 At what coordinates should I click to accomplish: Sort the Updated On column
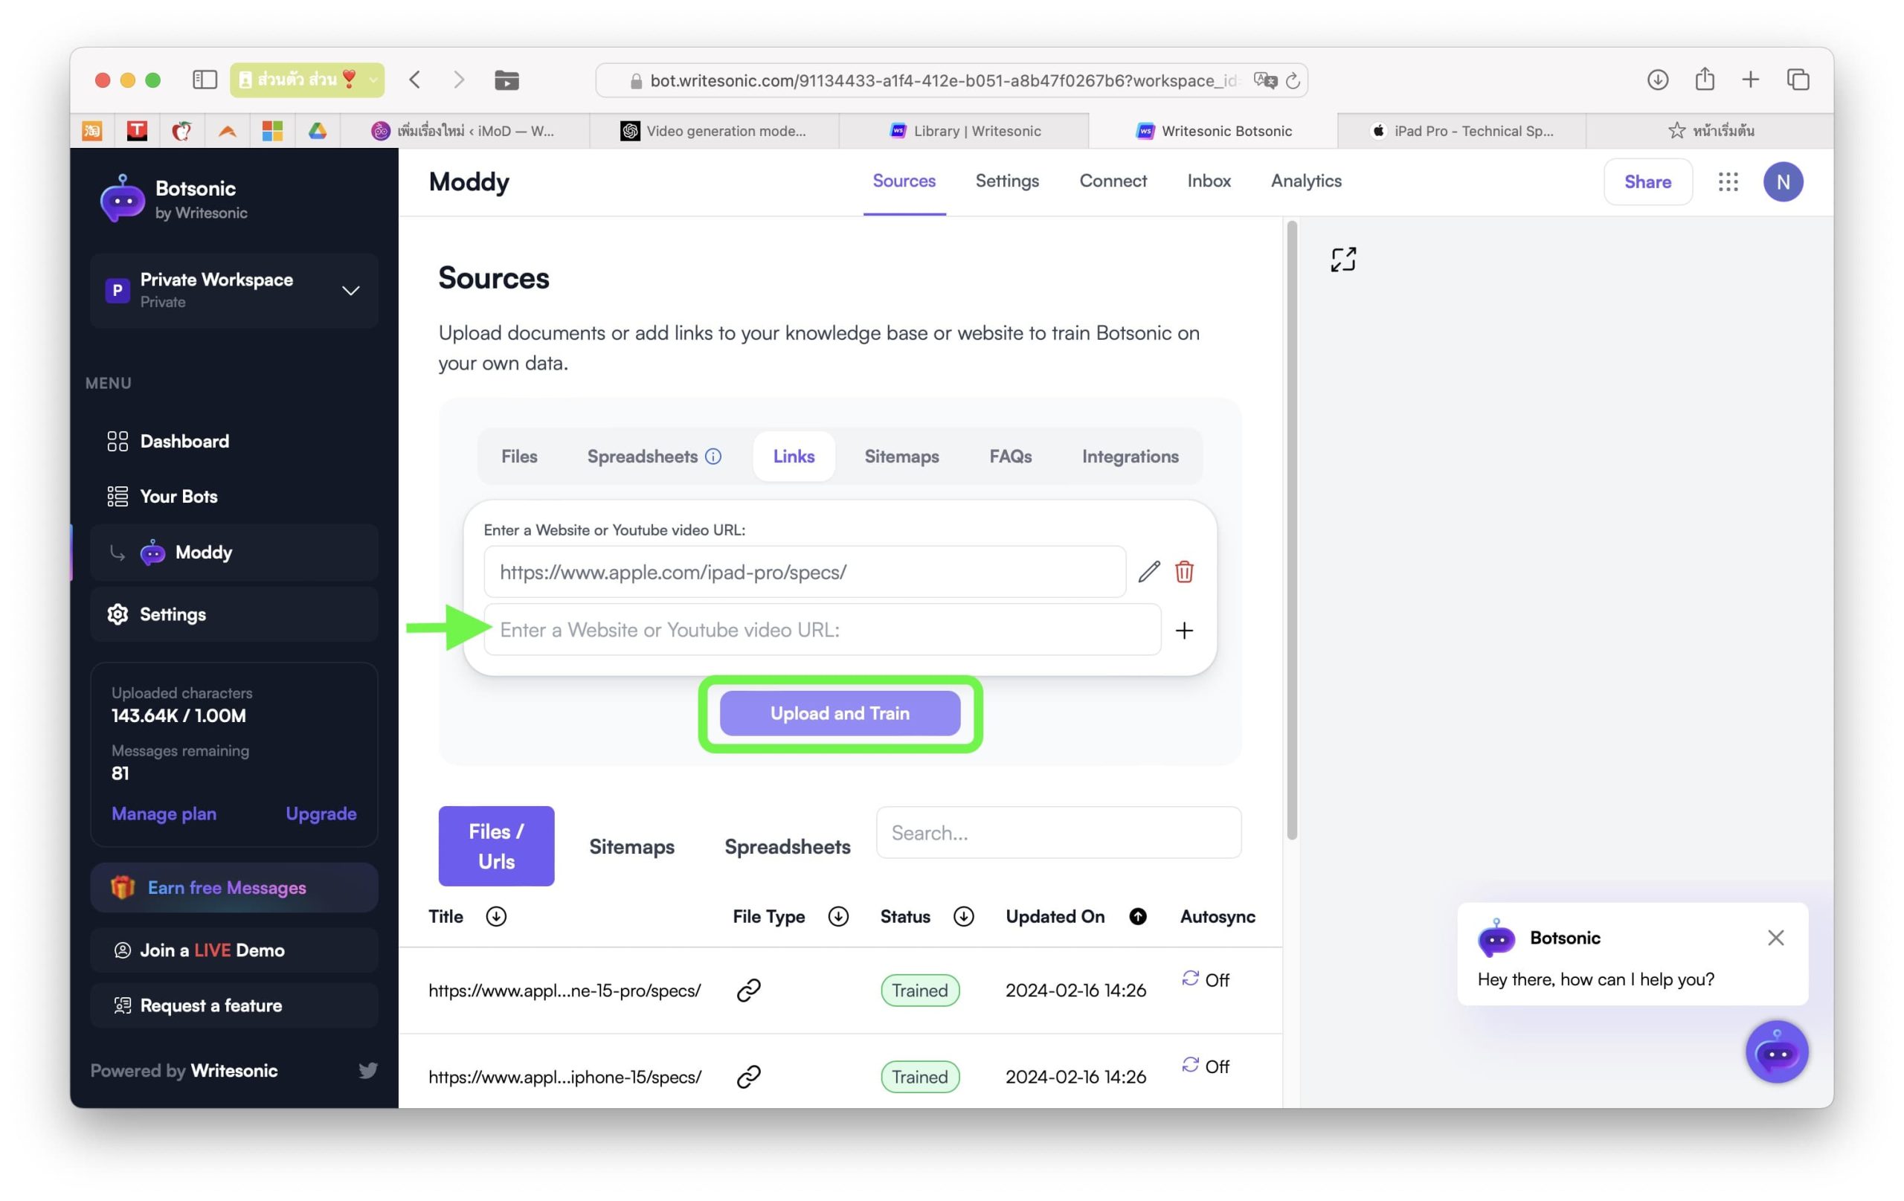coord(1137,916)
